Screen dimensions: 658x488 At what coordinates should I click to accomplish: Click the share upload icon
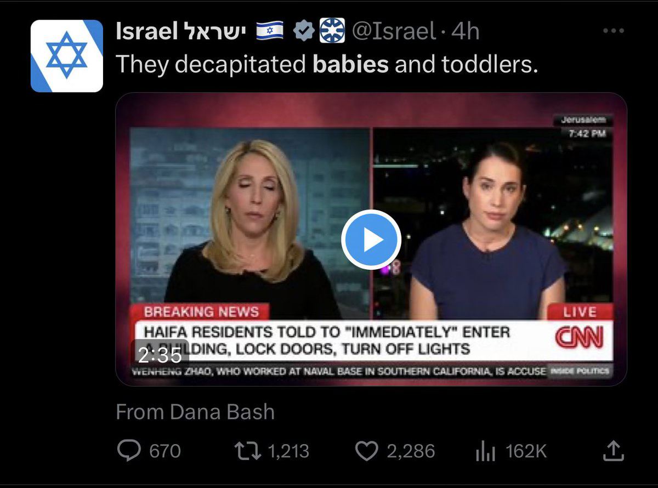click(613, 451)
